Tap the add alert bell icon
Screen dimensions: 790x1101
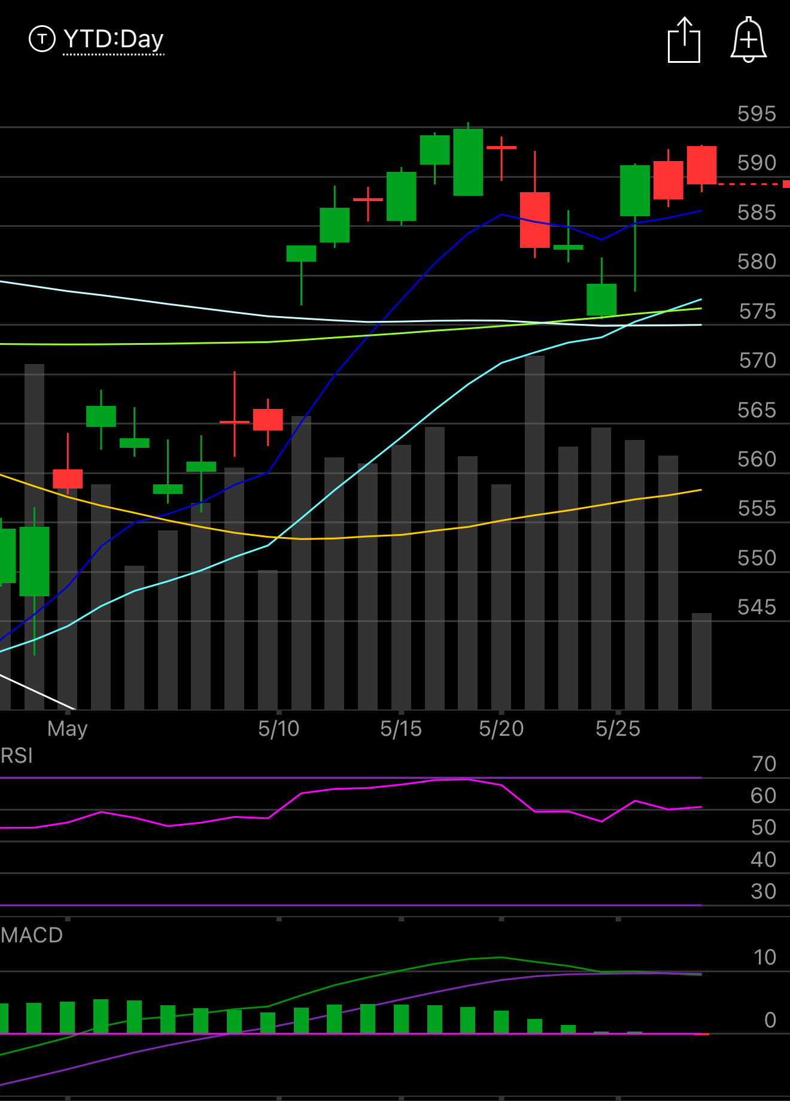(749, 40)
